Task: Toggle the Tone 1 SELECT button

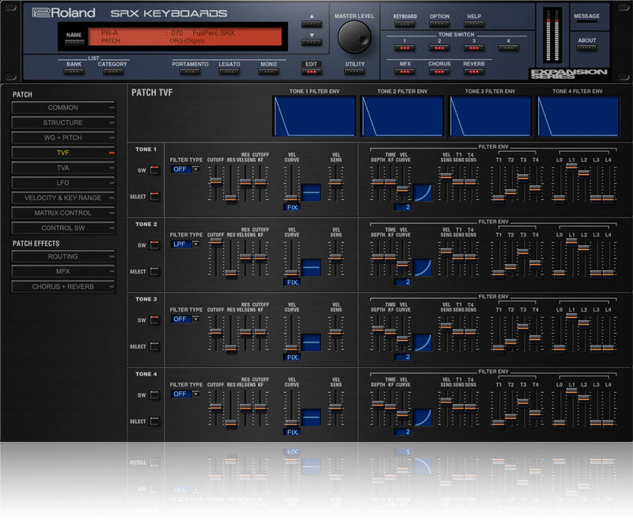Action: (x=154, y=196)
